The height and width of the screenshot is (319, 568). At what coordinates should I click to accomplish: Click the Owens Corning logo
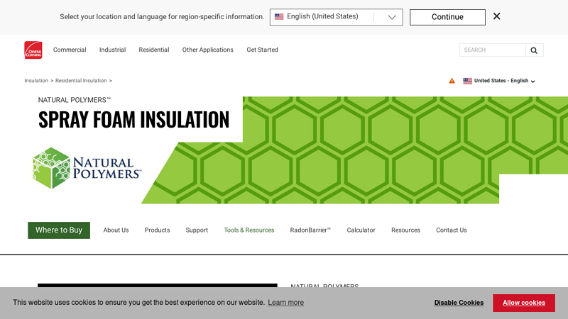pyautogui.click(x=33, y=50)
